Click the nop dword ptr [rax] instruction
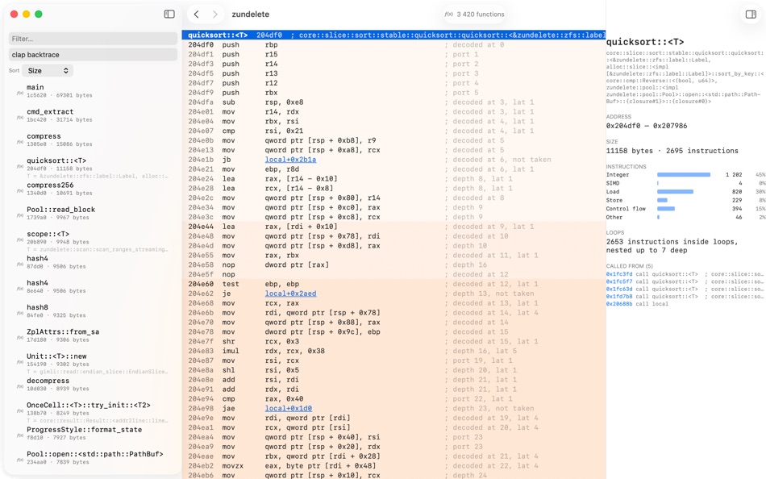766x479 pixels. (393, 265)
